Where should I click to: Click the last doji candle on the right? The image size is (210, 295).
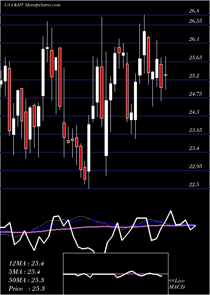(165, 75)
